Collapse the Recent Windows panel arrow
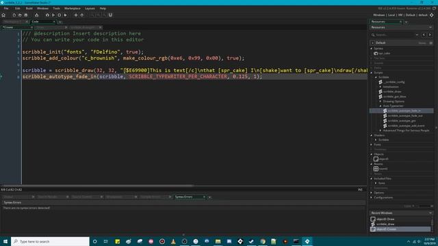The width and height of the screenshot is (438, 246). pyautogui.click(x=430, y=213)
